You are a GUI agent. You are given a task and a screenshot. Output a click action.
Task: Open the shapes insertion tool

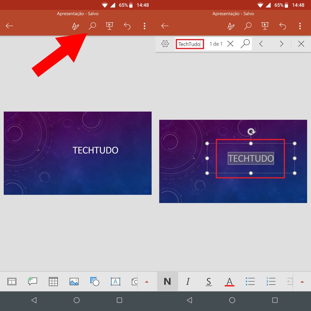(x=95, y=281)
